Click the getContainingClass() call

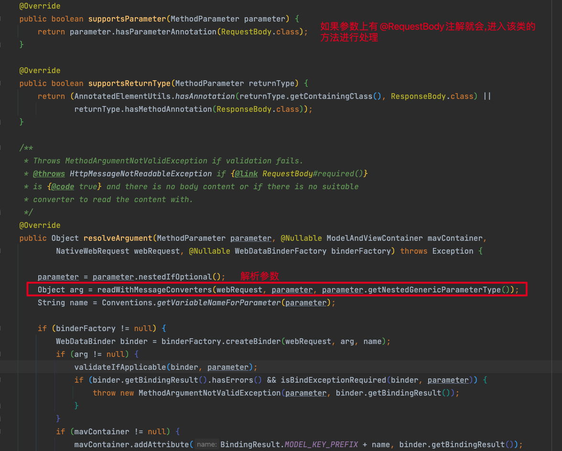coord(336,97)
